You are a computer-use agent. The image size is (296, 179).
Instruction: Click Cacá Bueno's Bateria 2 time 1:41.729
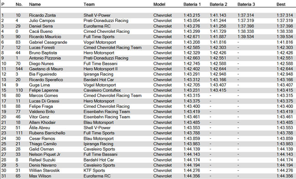(218, 32)
